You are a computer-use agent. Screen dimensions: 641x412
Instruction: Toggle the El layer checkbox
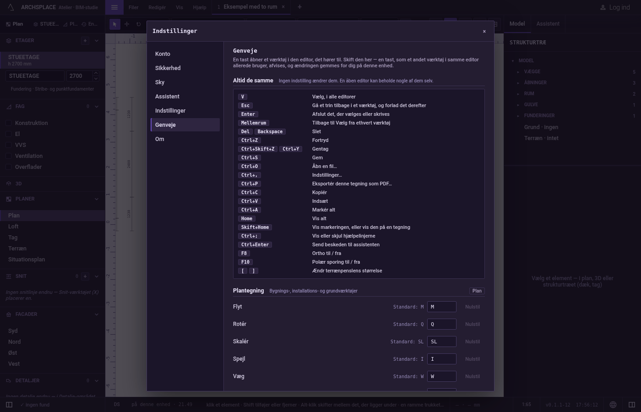click(x=9, y=134)
